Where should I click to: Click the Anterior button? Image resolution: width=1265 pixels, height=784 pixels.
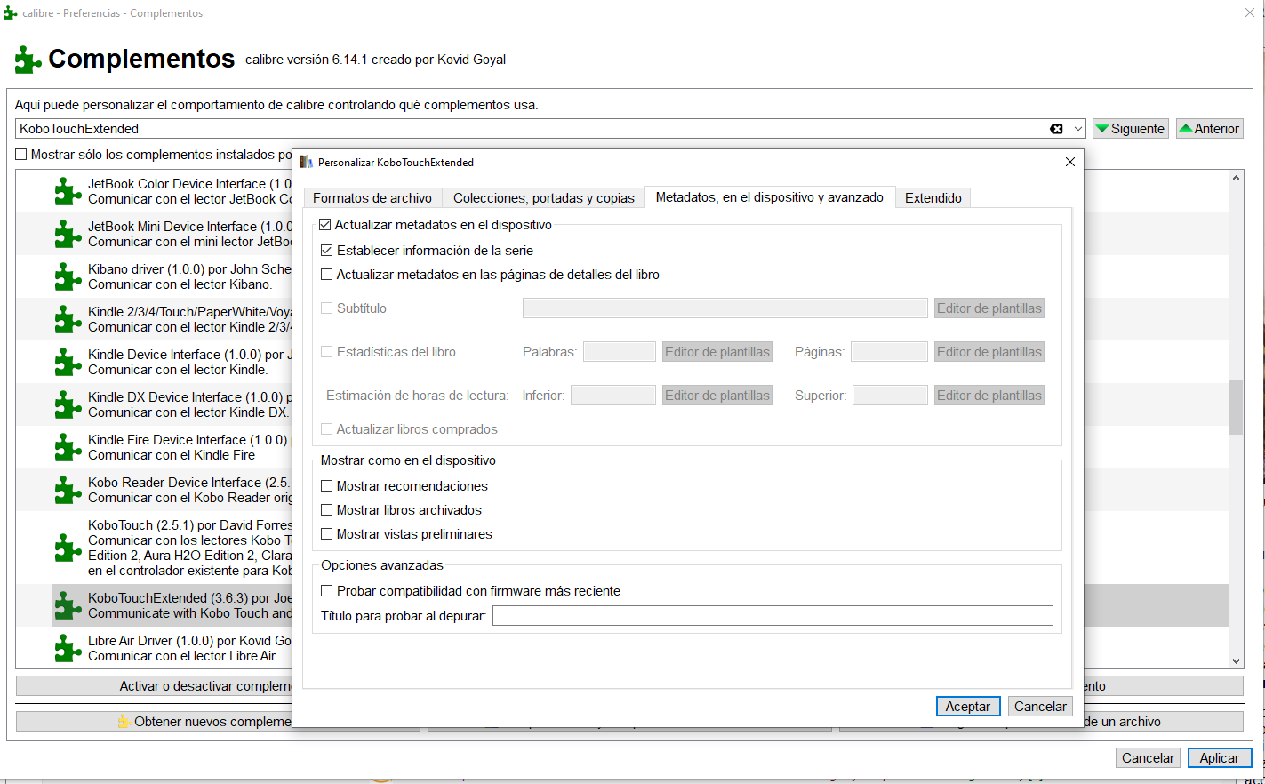coord(1210,129)
